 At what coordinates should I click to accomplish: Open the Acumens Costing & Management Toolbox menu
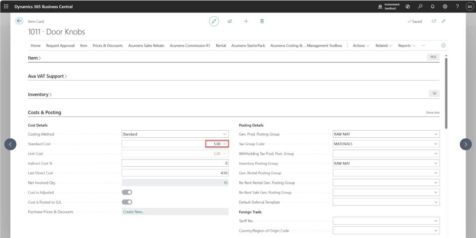click(306, 46)
